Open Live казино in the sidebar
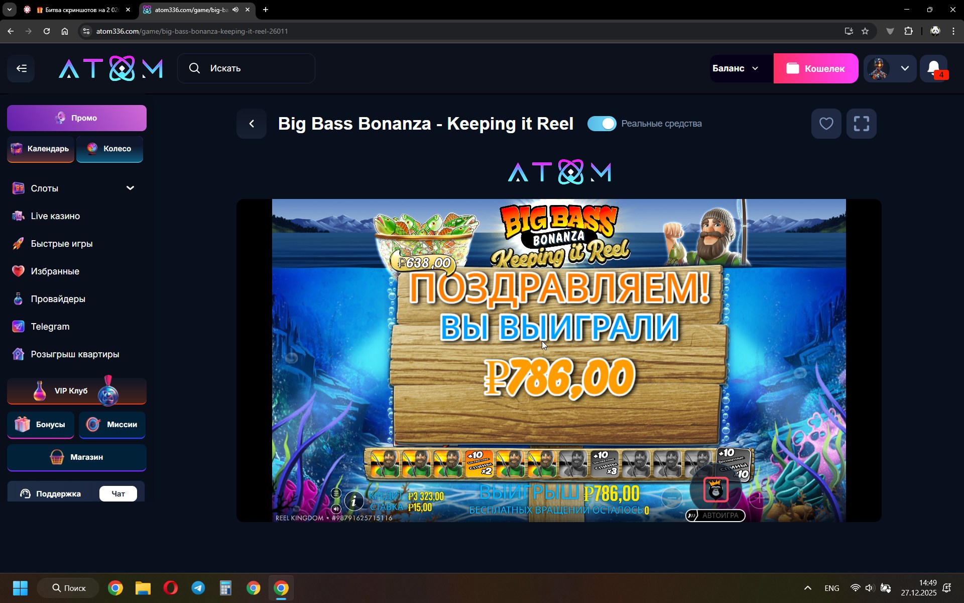The height and width of the screenshot is (603, 964). tap(55, 216)
